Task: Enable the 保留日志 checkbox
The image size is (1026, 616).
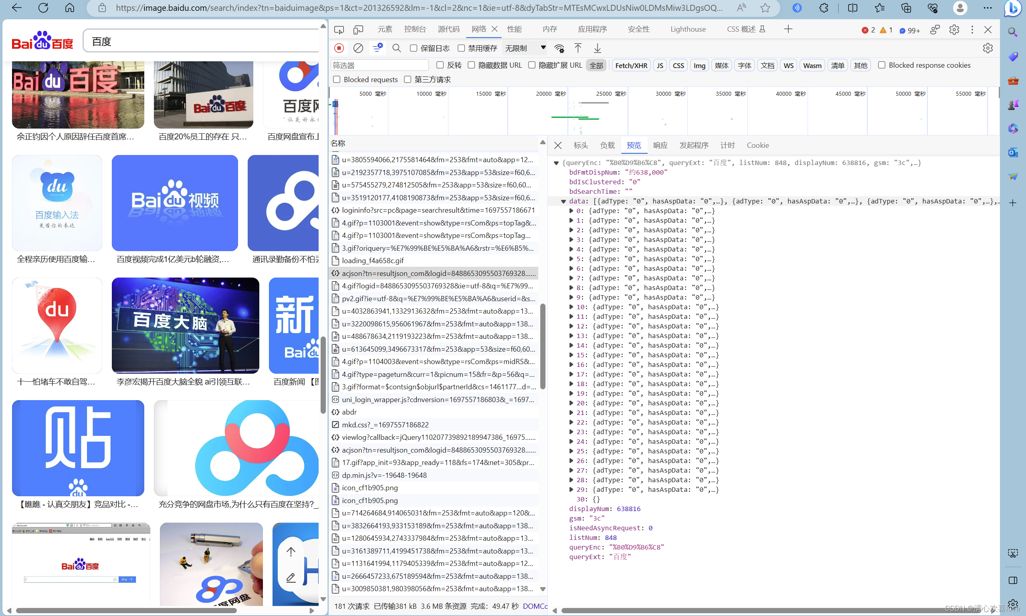Action: click(413, 48)
